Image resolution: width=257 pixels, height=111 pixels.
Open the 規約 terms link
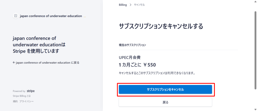point(15,101)
